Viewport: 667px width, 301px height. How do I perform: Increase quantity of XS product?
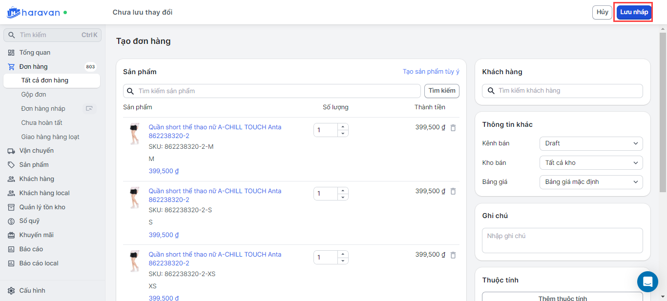pos(343,254)
